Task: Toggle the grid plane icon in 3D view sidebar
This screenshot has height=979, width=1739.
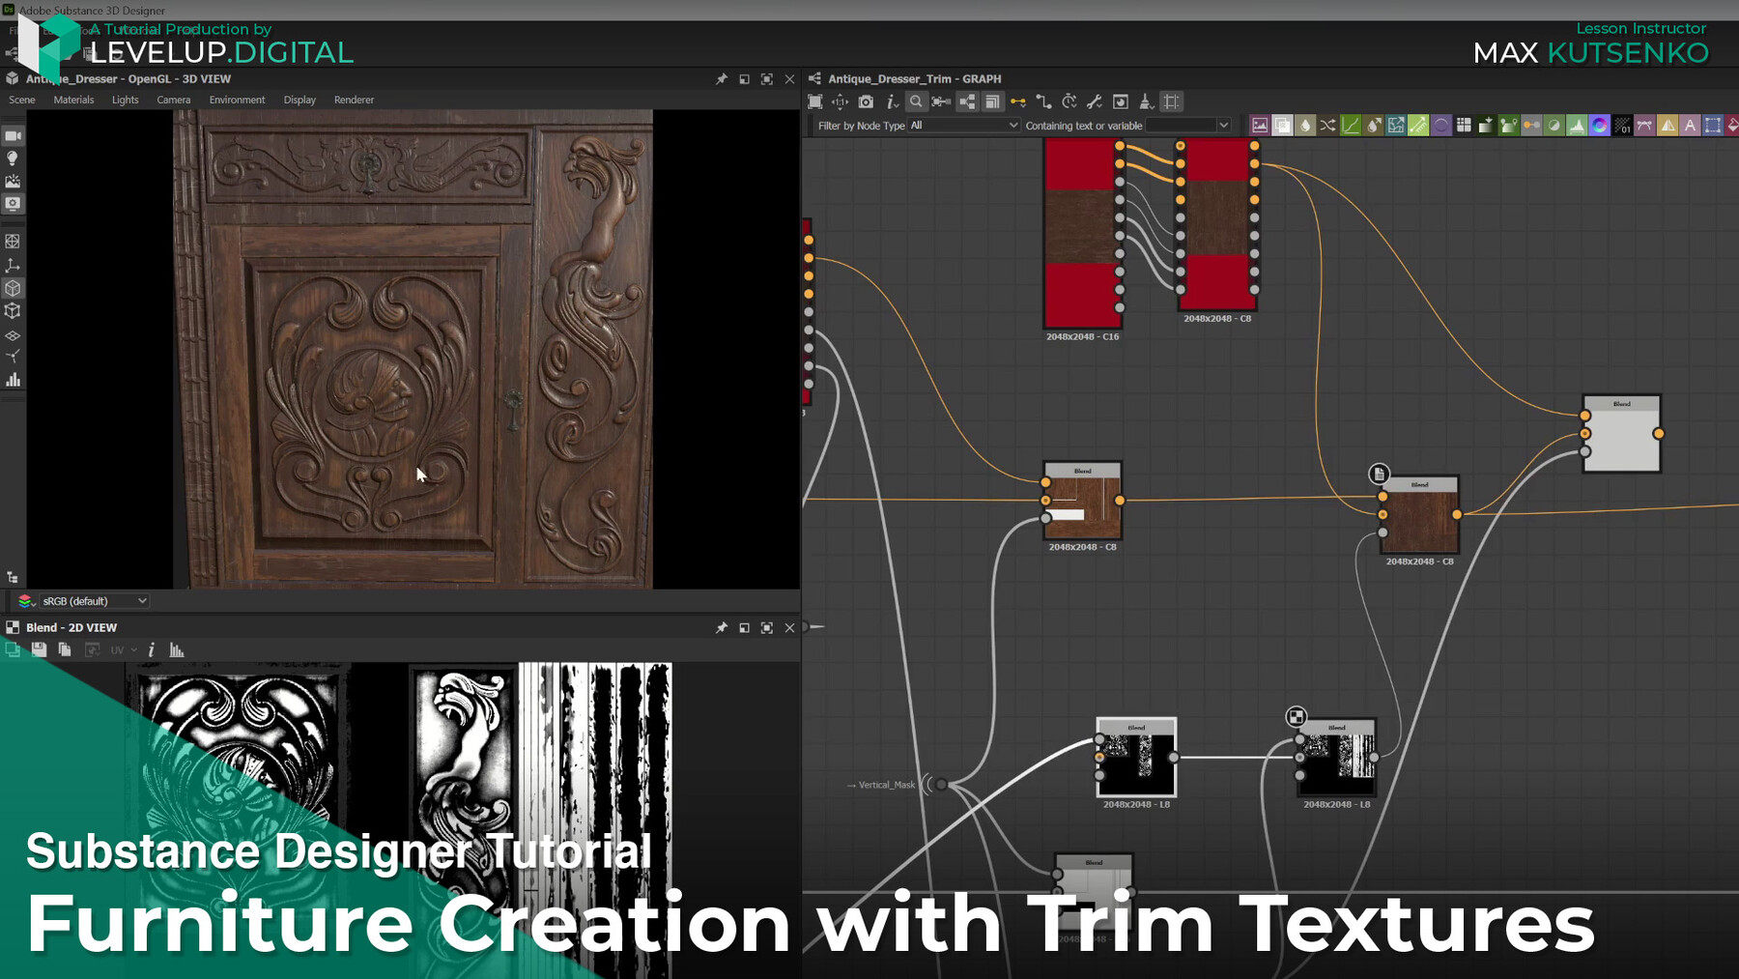Action: pos(13,335)
